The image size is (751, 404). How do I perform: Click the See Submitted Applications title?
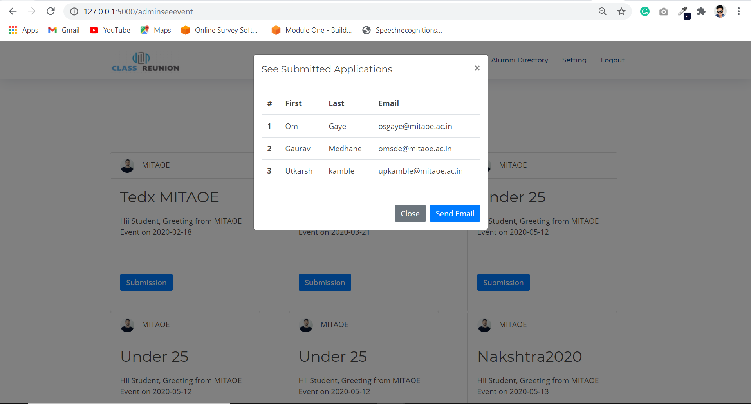coord(327,69)
